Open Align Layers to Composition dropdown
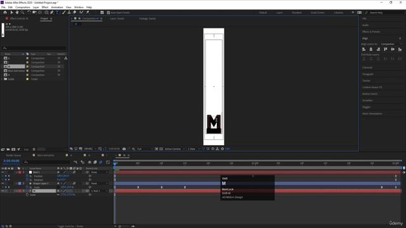Screen dimensions: 406x228 [x=391, y=44]
